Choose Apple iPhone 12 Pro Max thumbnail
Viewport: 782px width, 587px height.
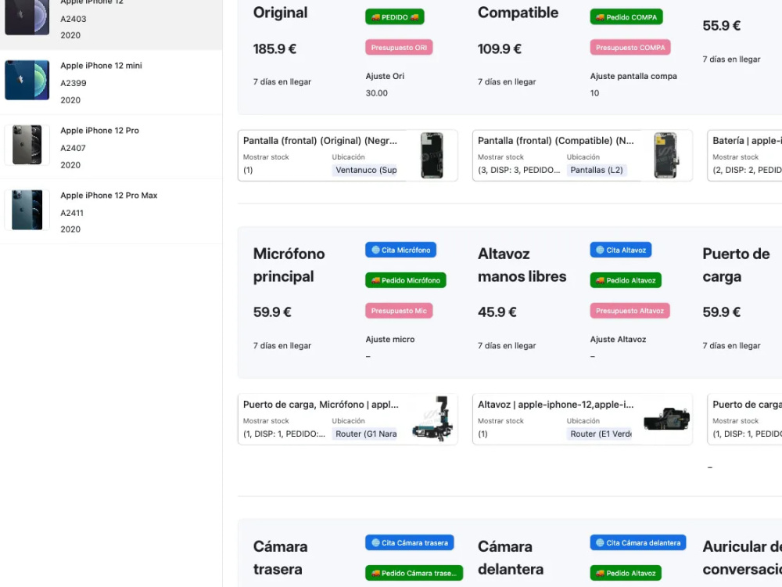[27, 210]
